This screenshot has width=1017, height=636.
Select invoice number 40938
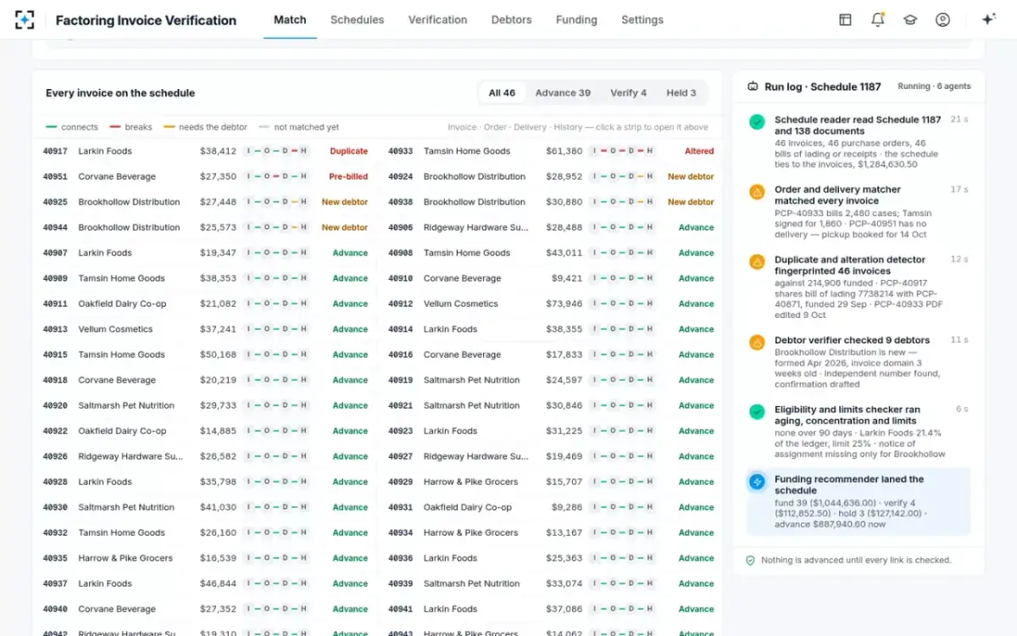point(401,202)
